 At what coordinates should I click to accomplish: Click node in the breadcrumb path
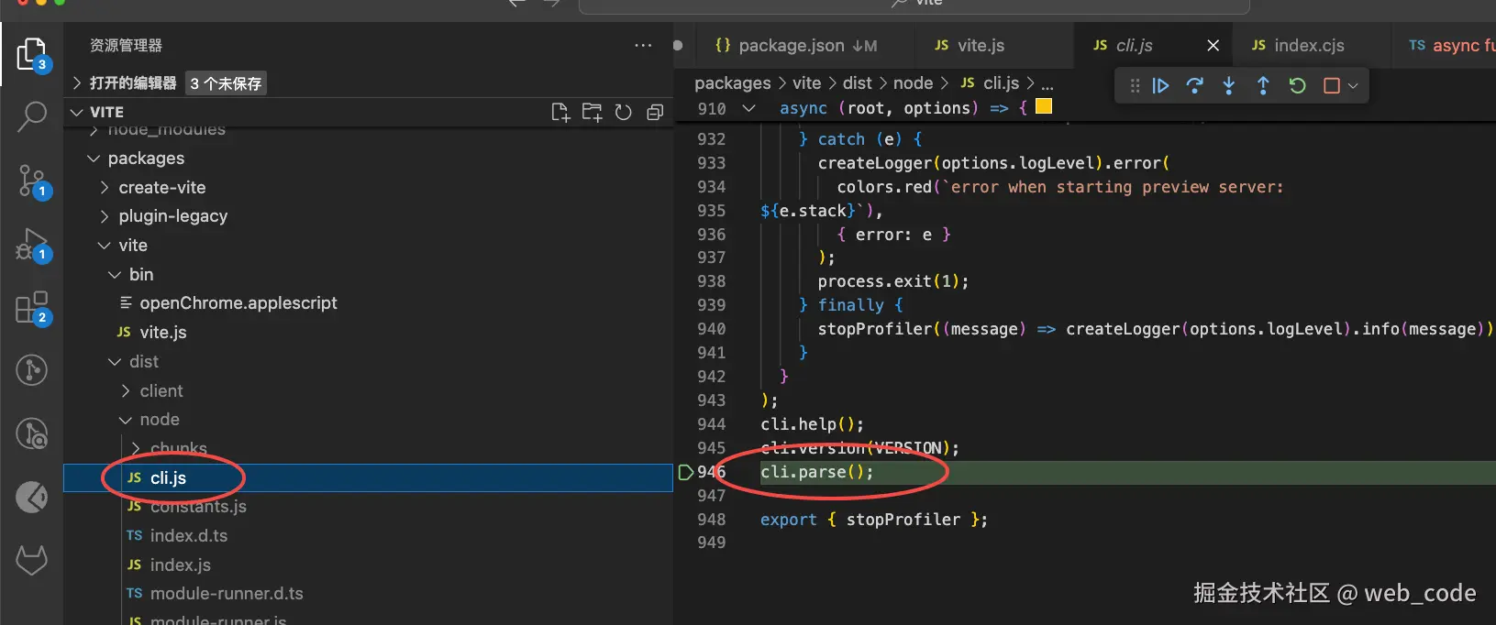(914, 83)
